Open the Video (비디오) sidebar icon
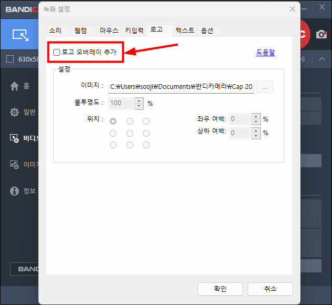Viewport: 332px width, 305px height. pos(15,138)
